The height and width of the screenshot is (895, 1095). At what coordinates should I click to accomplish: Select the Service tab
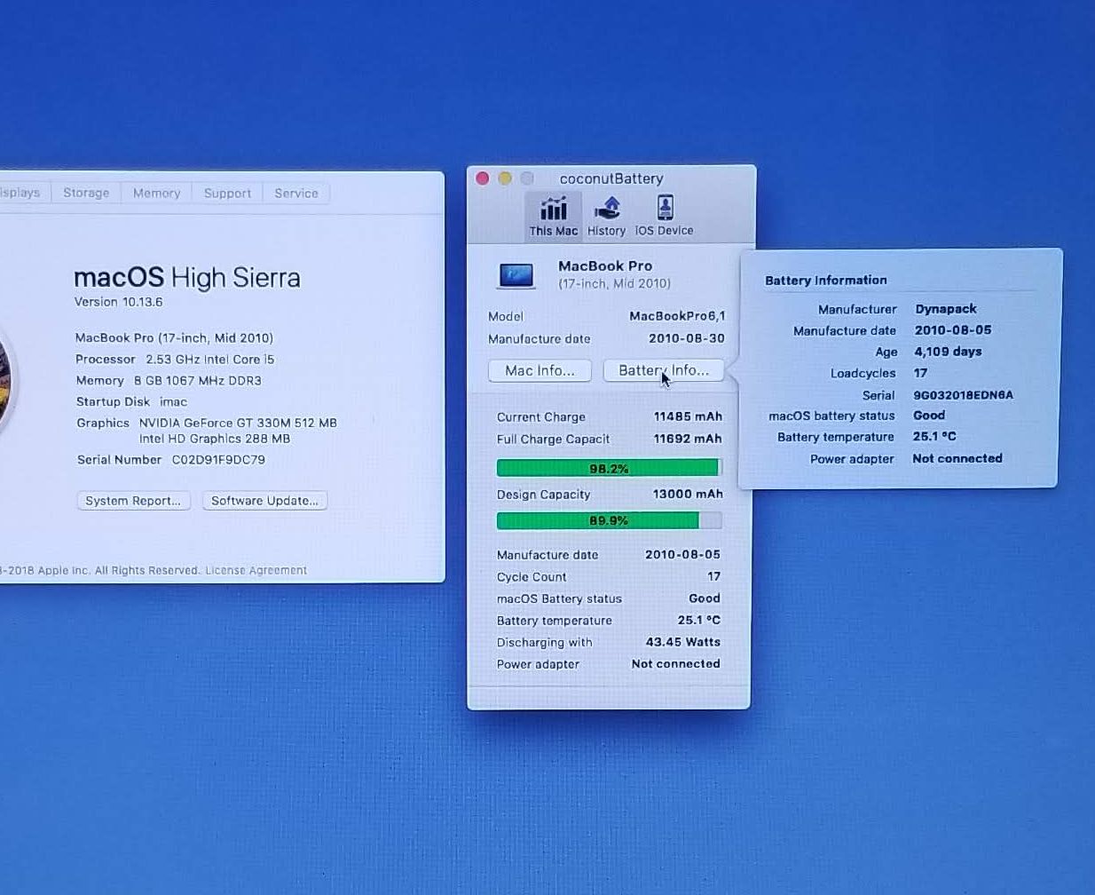[x=295, y=193]
